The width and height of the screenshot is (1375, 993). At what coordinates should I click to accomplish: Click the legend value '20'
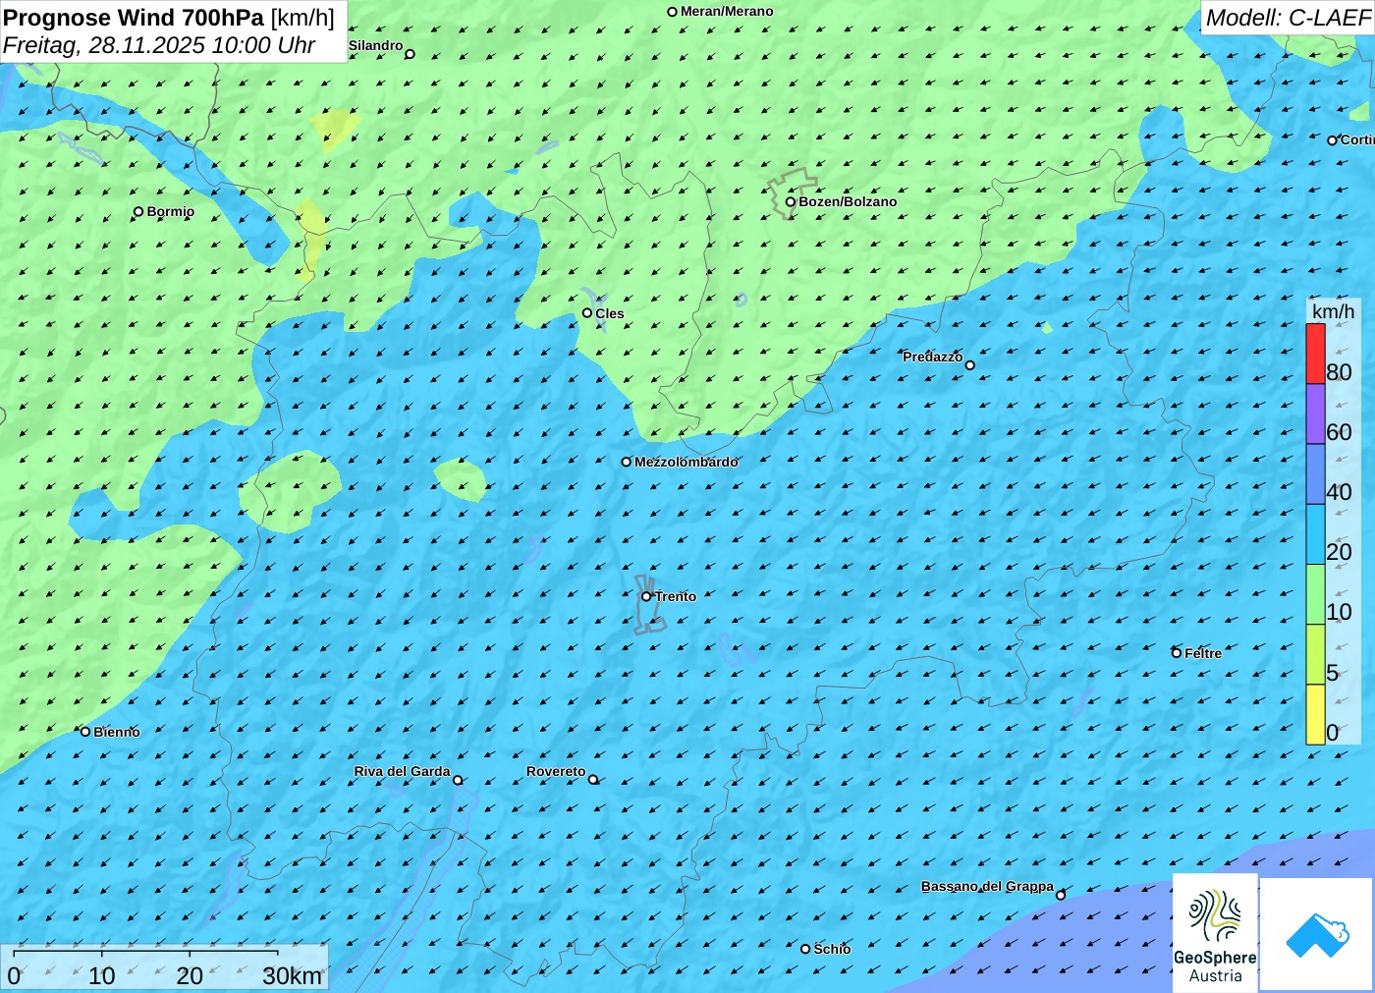[1339, 552]
